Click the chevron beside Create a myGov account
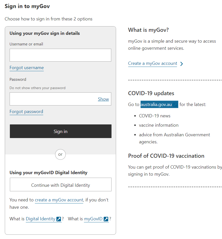The width and height of the screenshot is (222, 239). click(181, 64)
